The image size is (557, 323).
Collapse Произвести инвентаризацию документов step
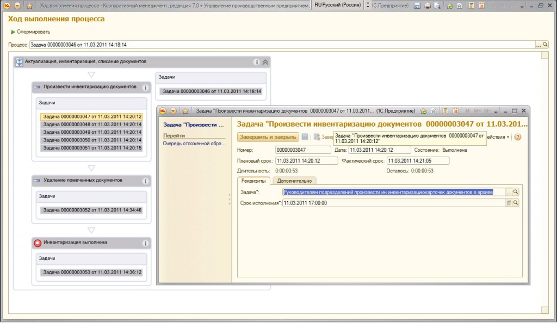pos(37,87)
